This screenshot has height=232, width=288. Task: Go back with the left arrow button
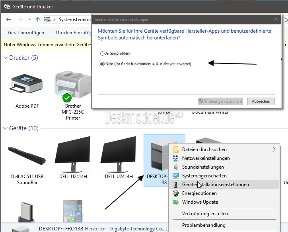point(8,20)
